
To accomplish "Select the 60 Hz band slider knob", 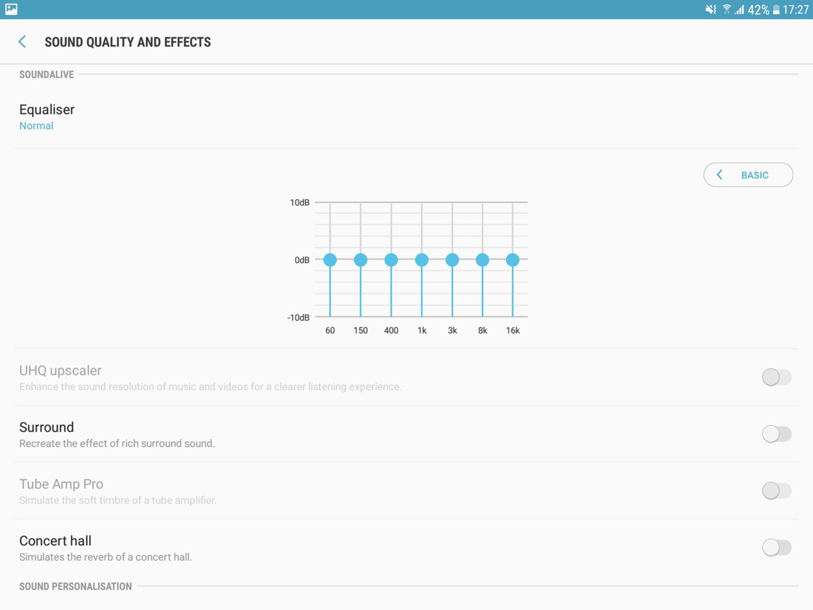I will 330,260.
